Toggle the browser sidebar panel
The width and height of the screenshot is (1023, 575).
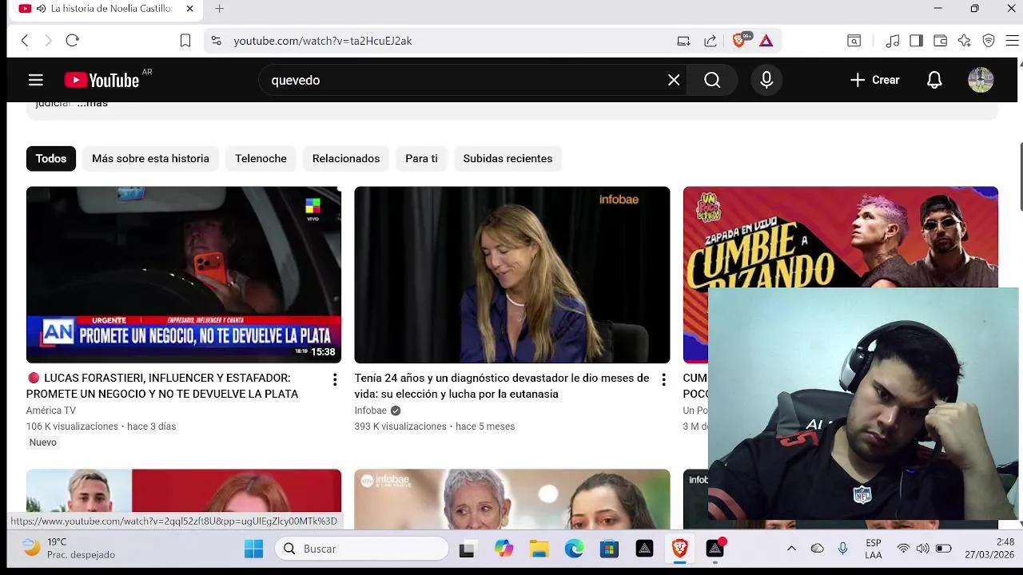click(x=917, y=41)
